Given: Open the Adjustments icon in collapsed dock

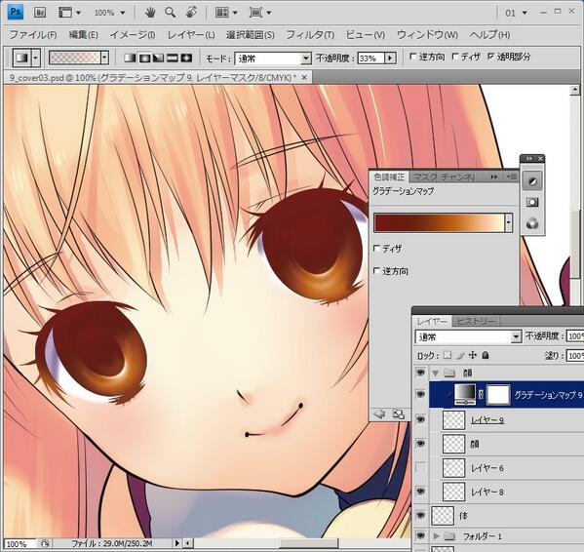Looking at the screenshot, I should tap(532, 181).
